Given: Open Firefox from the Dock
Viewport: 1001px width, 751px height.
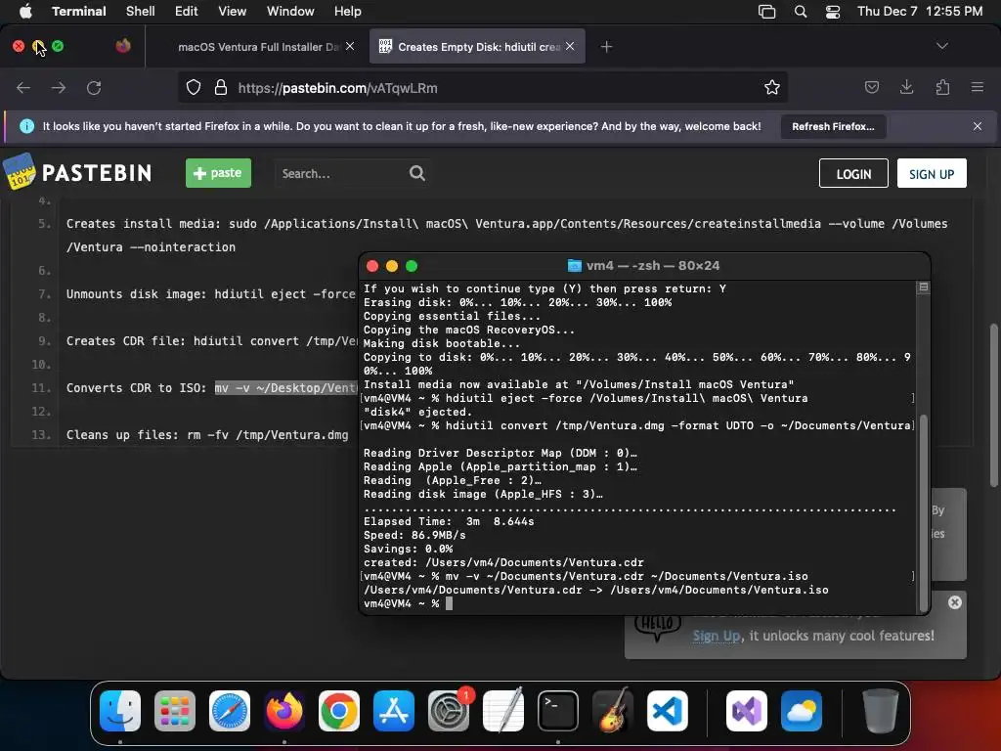Looking at the screenshot, I should 284,711.
